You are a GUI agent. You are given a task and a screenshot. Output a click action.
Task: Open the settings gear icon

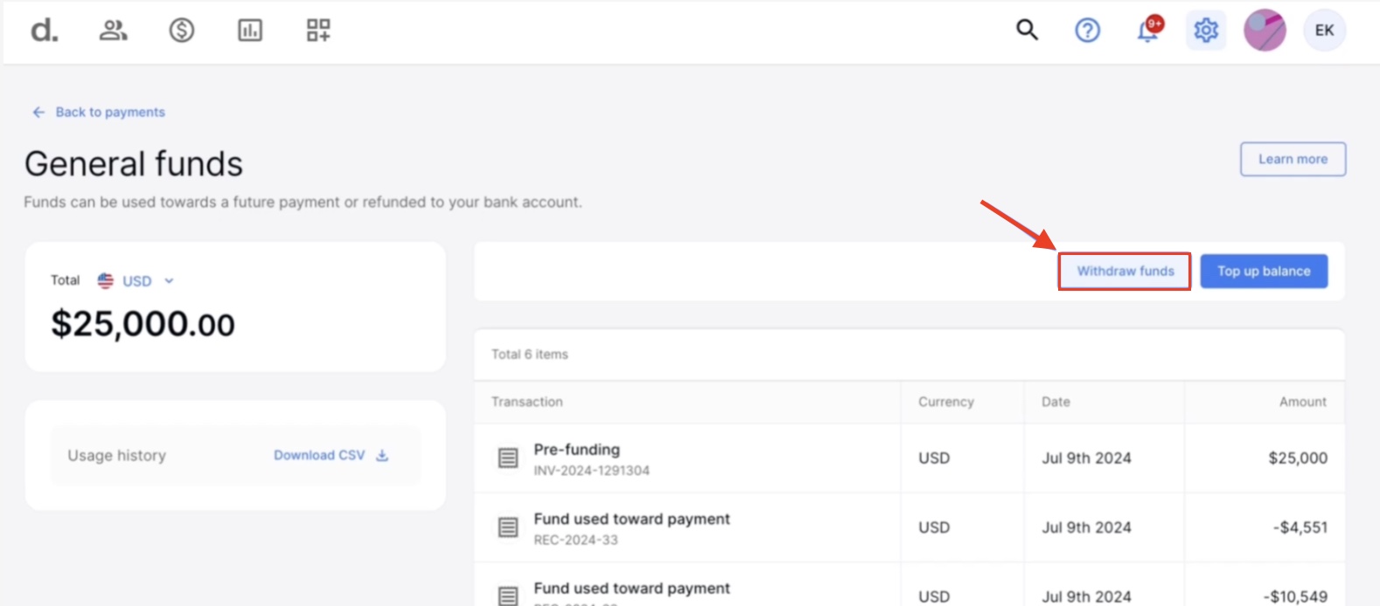pos(1205,30)
